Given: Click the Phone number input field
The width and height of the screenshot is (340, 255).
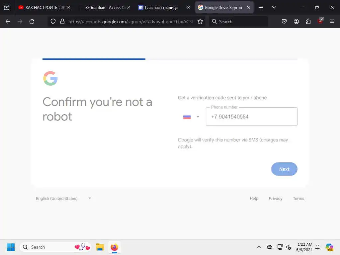Looking at the screenshot, I should click(252, 117).
